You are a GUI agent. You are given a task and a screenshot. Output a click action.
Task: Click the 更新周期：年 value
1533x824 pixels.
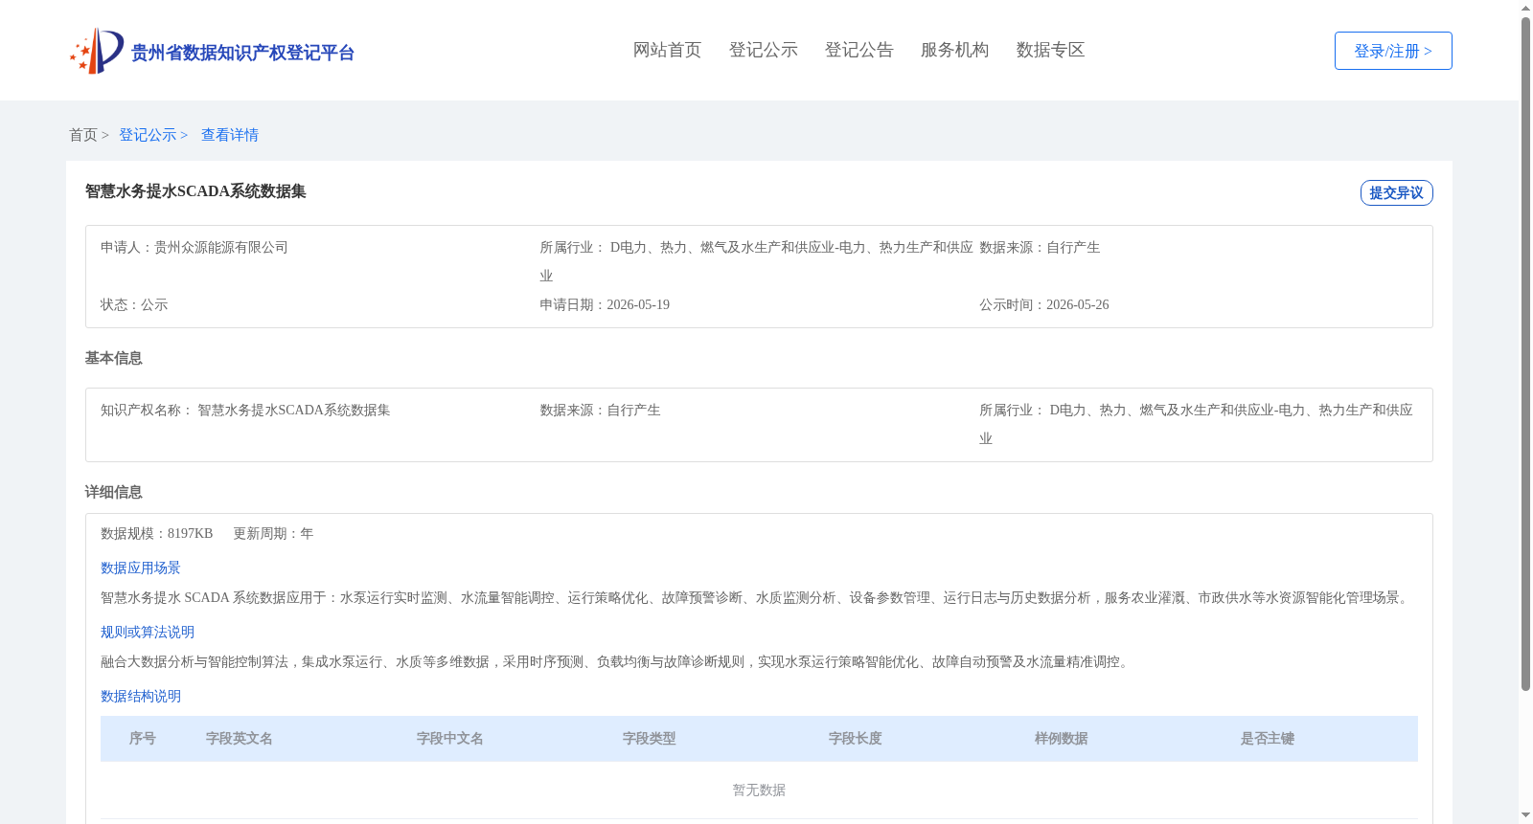pos(273,533)
